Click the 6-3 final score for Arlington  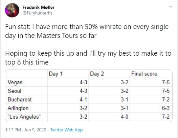coord(166,108)
